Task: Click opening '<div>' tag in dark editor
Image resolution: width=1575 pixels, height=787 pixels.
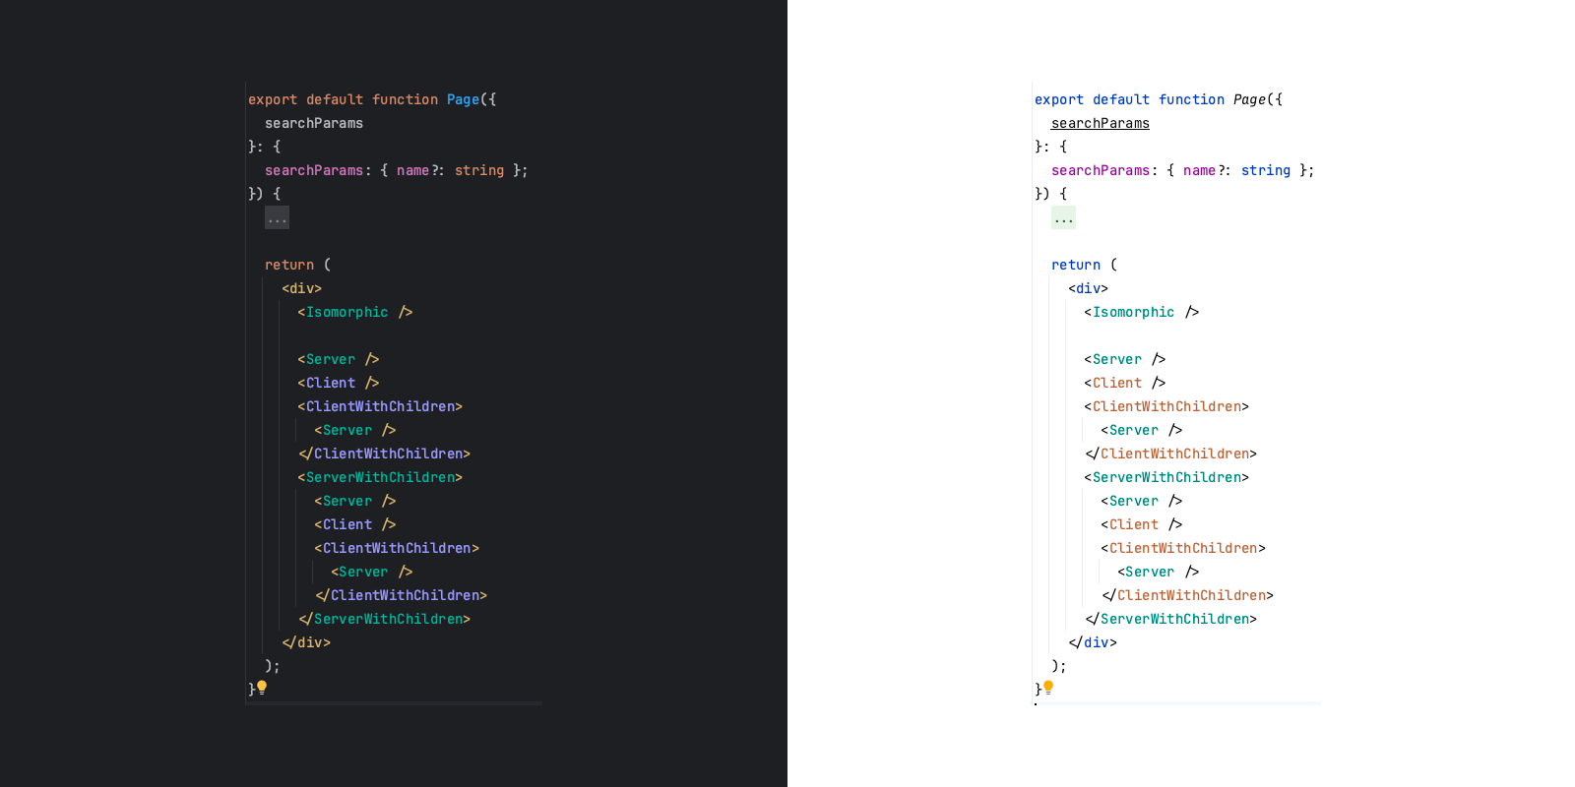Action: coord(302,288)
